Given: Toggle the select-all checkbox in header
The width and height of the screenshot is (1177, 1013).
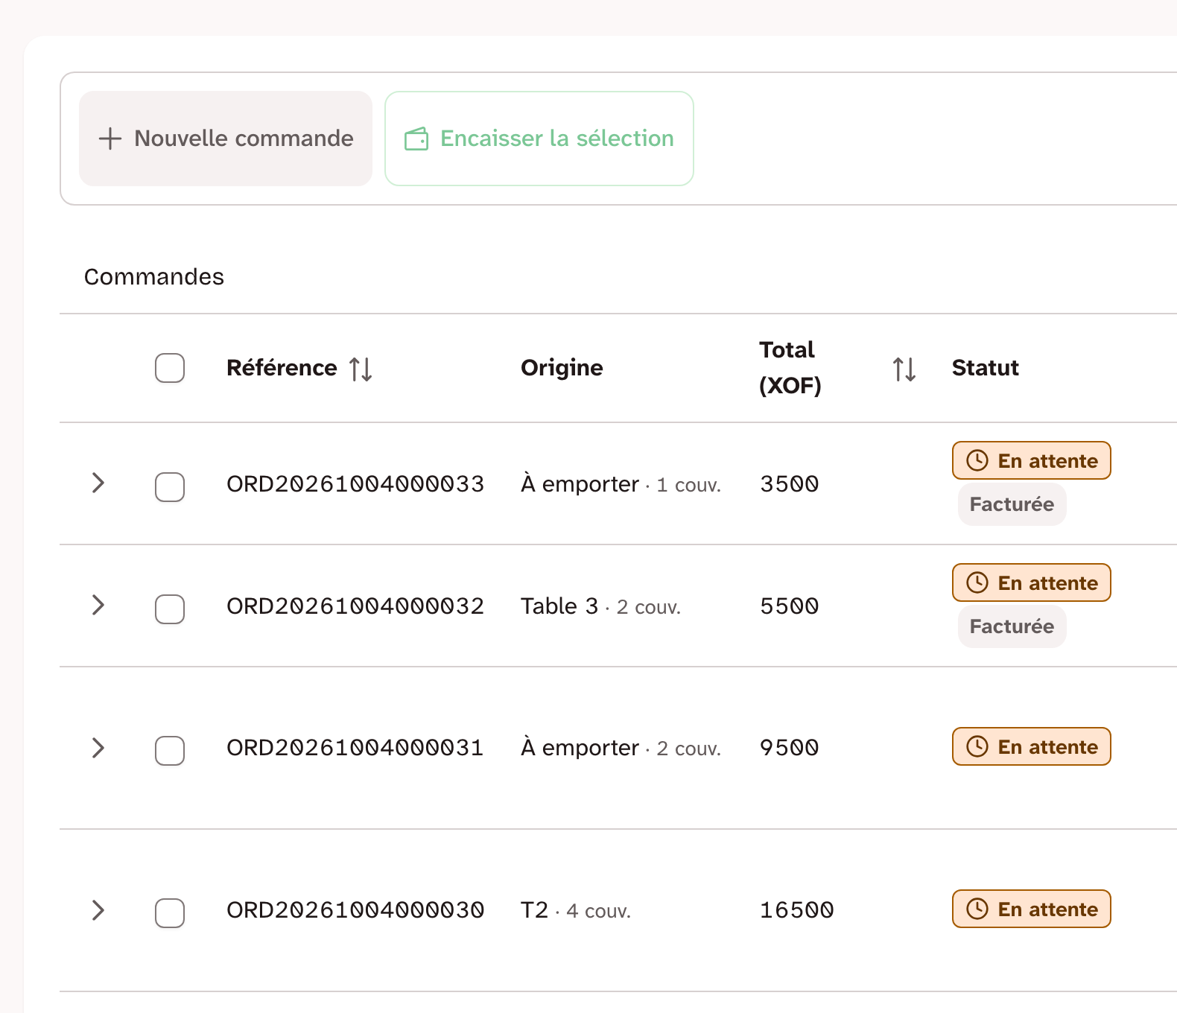Looking at the screenshot, I should tap(170, 368).
